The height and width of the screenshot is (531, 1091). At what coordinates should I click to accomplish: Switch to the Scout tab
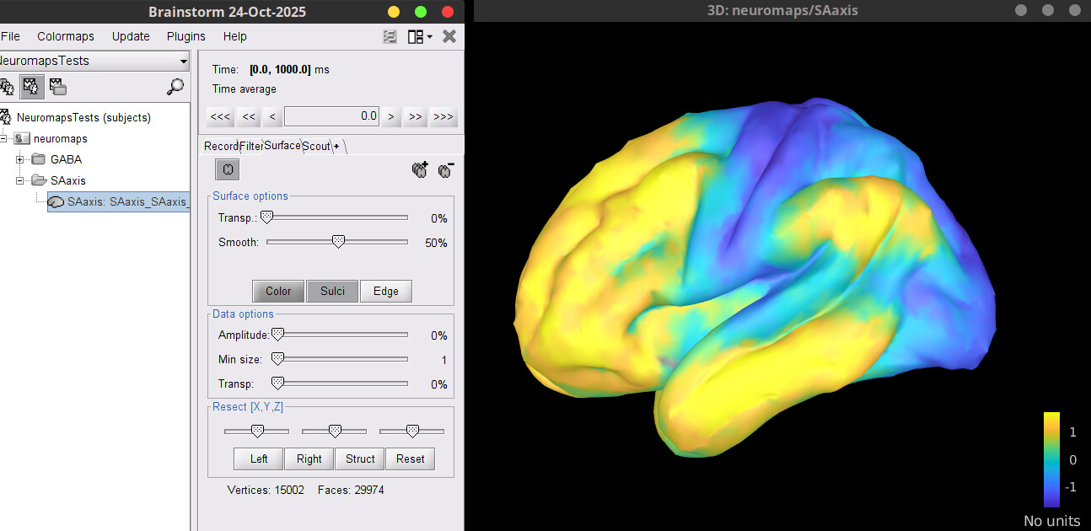[316, 146]
